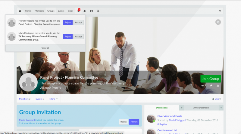Switch to the Announcements tab
241x134 pixels.
click(201, 108)
